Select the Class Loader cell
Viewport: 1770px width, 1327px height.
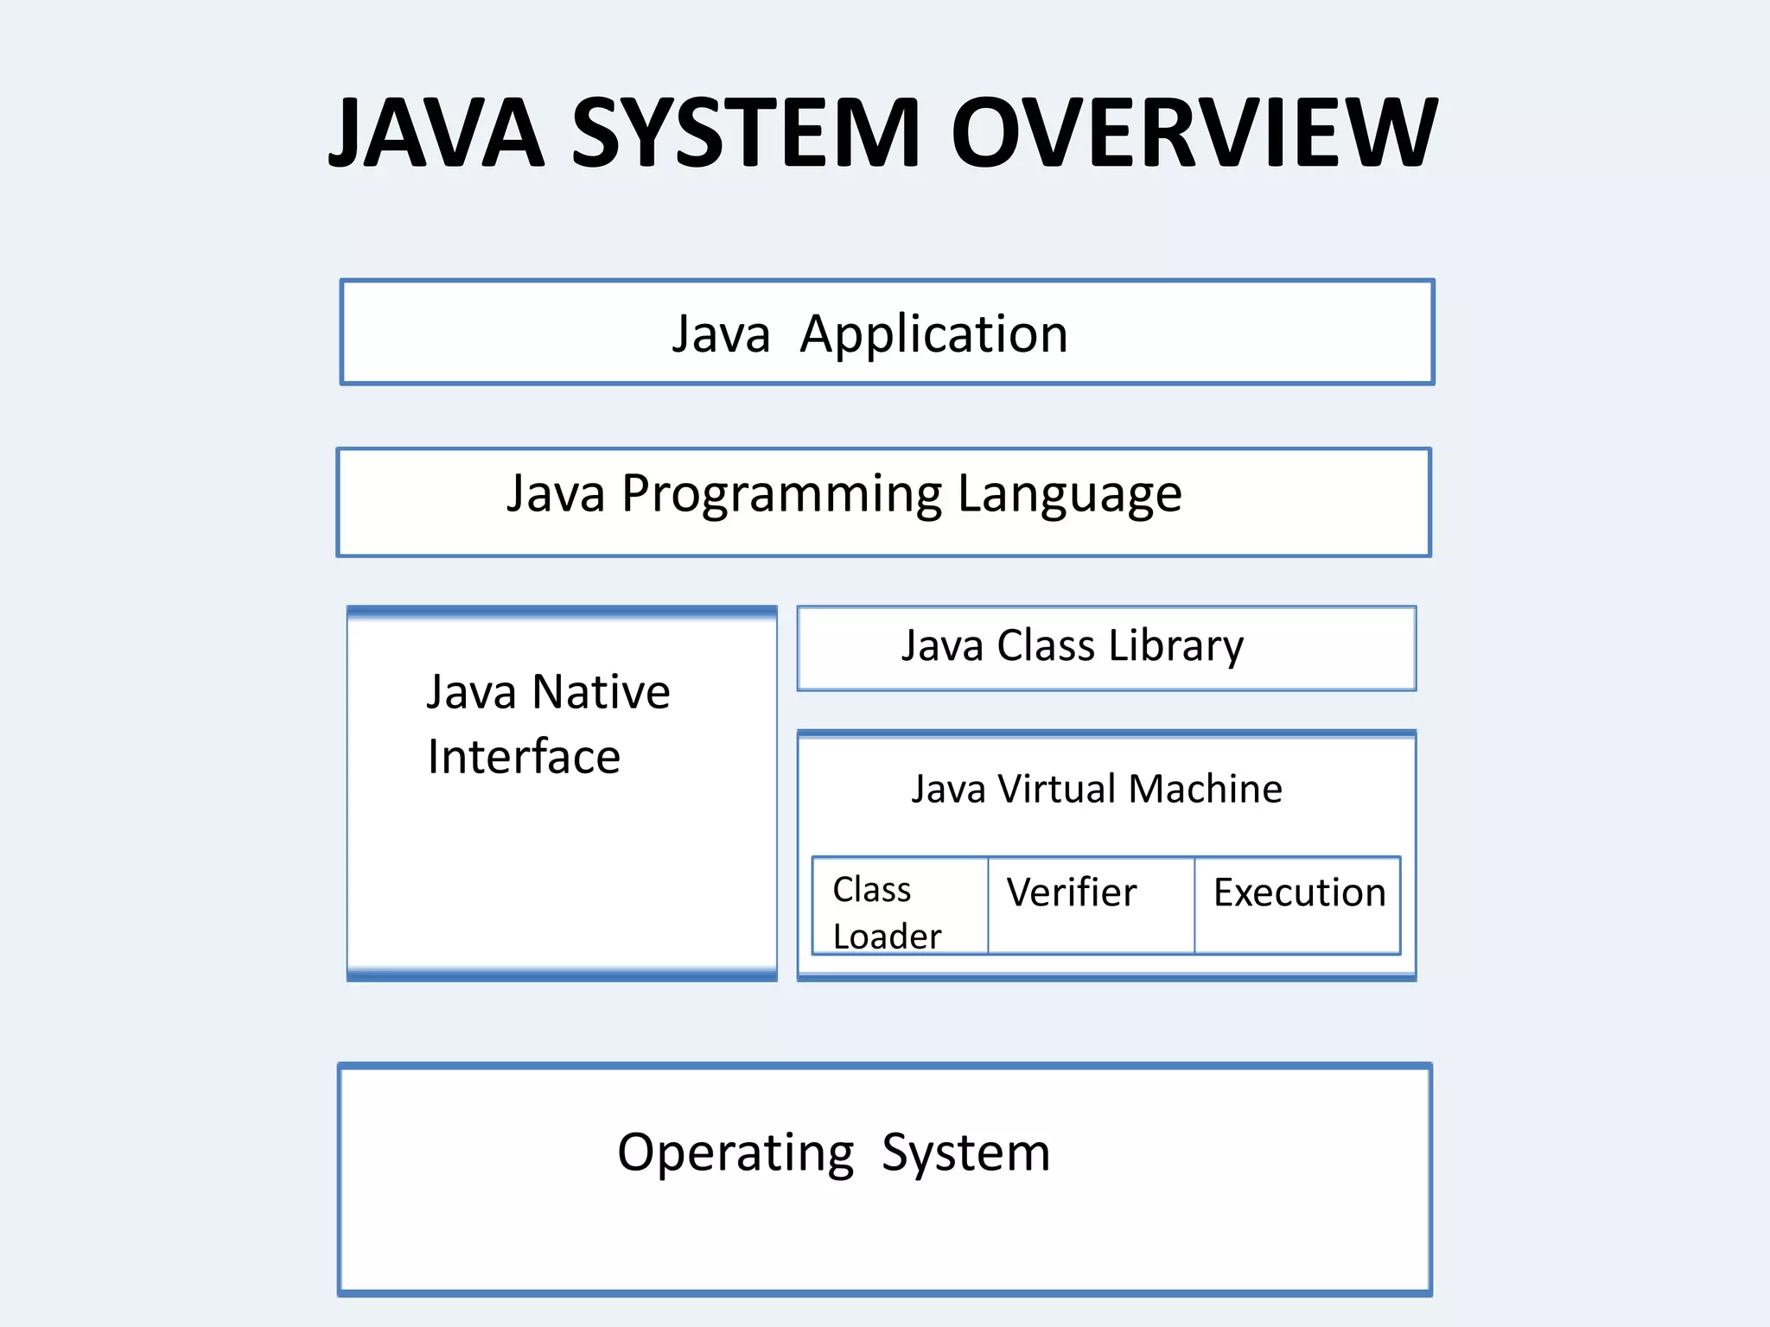coord(899,907)
